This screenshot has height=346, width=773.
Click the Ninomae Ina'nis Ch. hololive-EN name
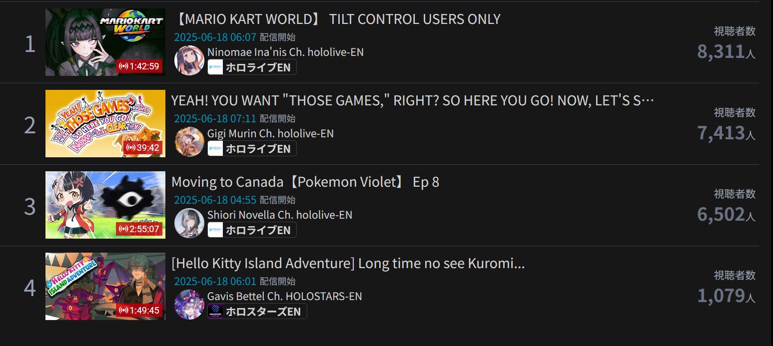[x=285, y=52]
